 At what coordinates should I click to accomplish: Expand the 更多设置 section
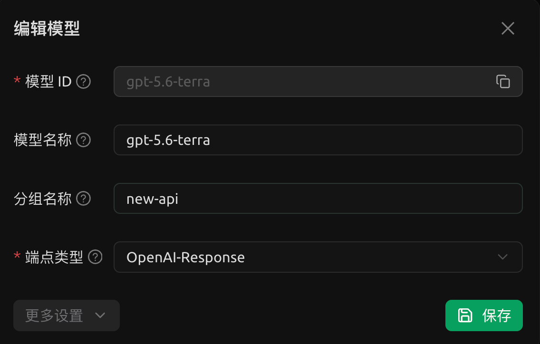click(x=67, y=315)
